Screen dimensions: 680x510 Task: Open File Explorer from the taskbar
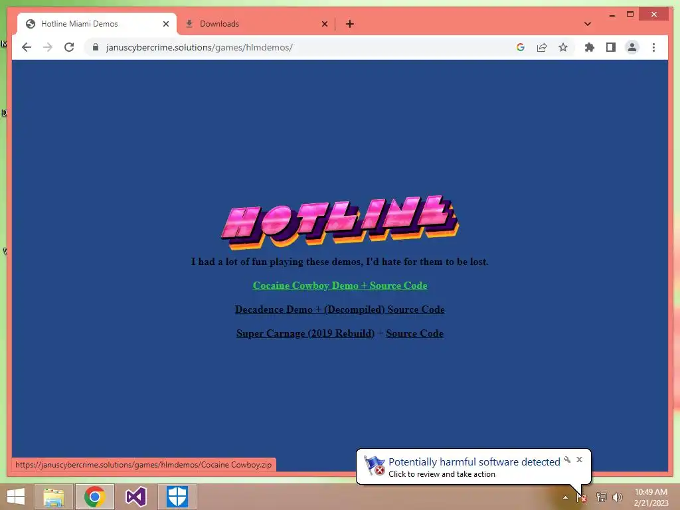(x=53, y=497)
